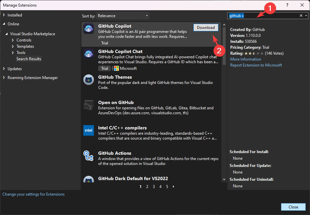Expand the Updates category
Image resolution: width=310 pixels, height=215 pixels.
point(4,68)
